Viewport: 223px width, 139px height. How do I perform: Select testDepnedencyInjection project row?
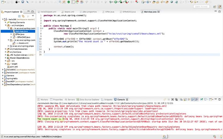tap(18, 84)
